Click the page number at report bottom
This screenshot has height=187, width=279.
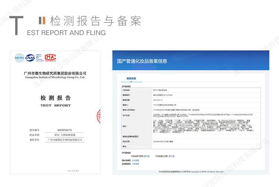coord(74,171)
